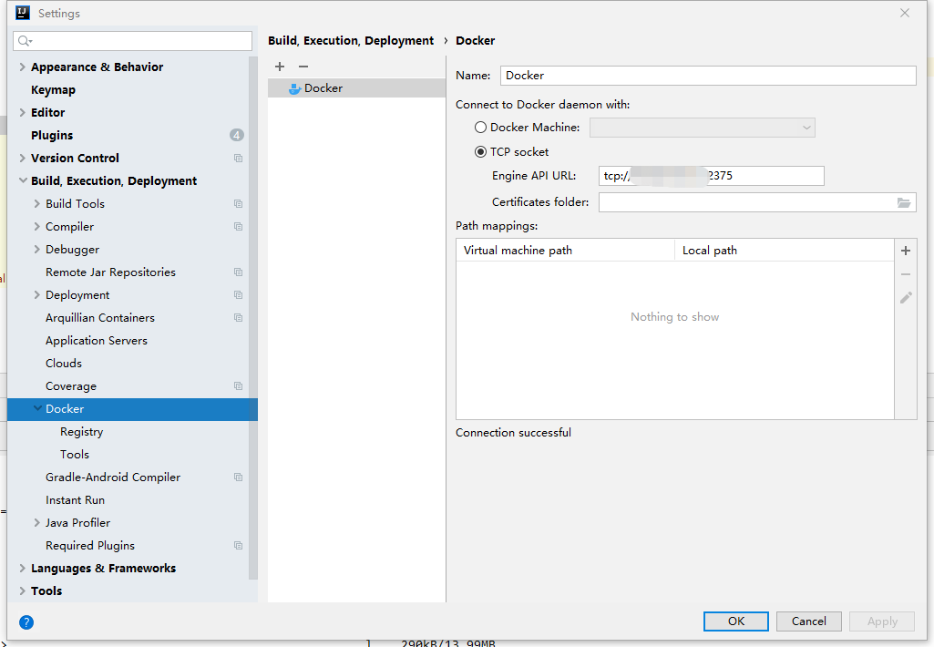Expand the Debugger node
Viewport: 934px width, 647px height.
click(37, 249)
